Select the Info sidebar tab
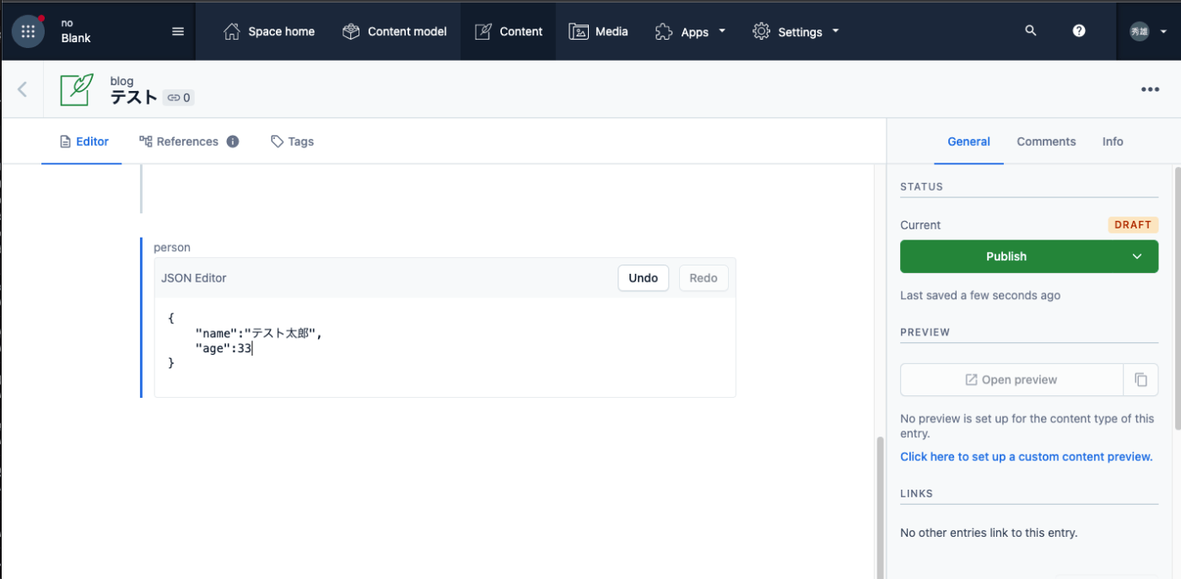This screenshot has width=1181, height=579. coord(1113,142)
